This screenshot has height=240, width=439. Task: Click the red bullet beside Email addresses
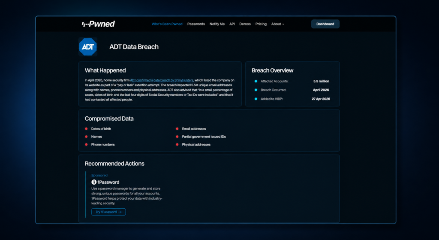click(177, 129)
